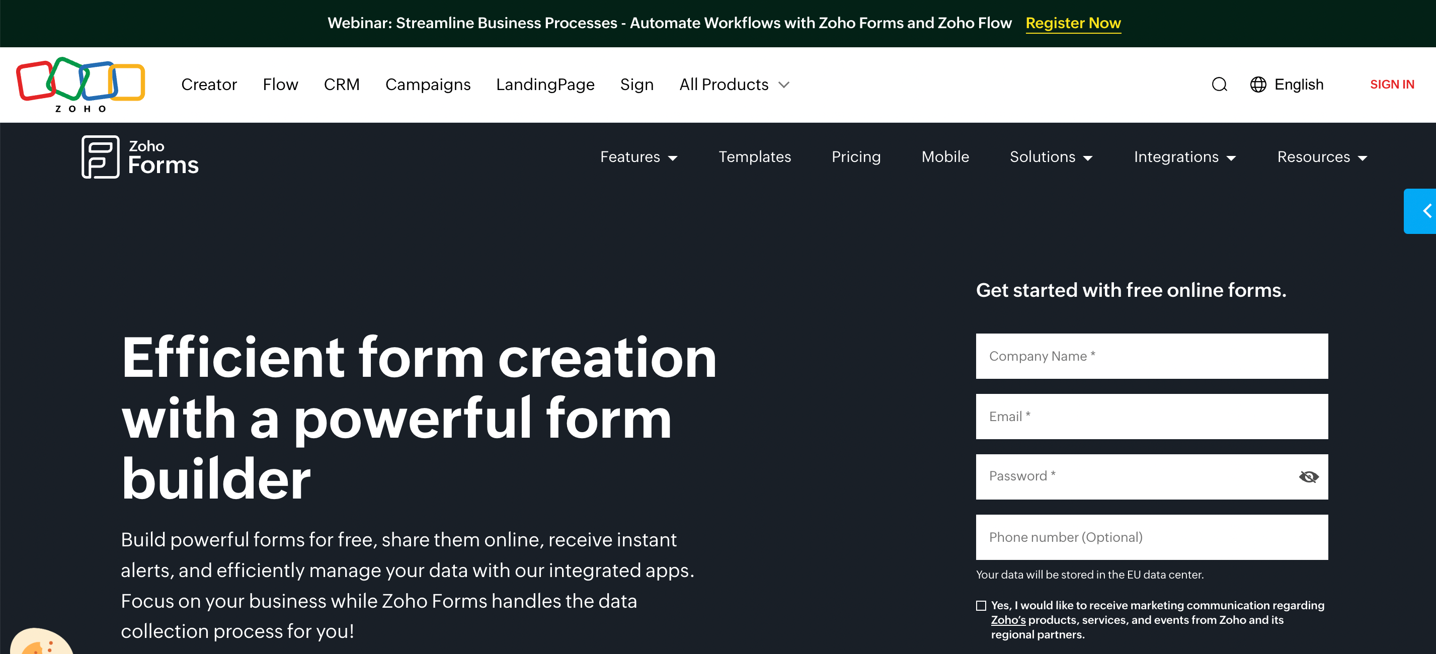Go to the Pricing page
This screenshot has height=654, width=1436.
click(x=856, y=156)
